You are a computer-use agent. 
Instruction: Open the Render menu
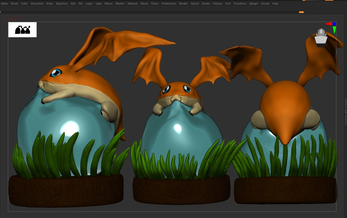(183, 4)
